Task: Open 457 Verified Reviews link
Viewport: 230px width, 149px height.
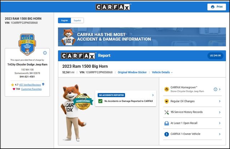Action: click(30, 85)
